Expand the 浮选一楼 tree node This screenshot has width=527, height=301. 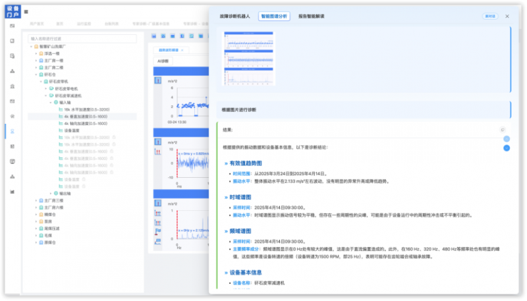pos(36,54)
